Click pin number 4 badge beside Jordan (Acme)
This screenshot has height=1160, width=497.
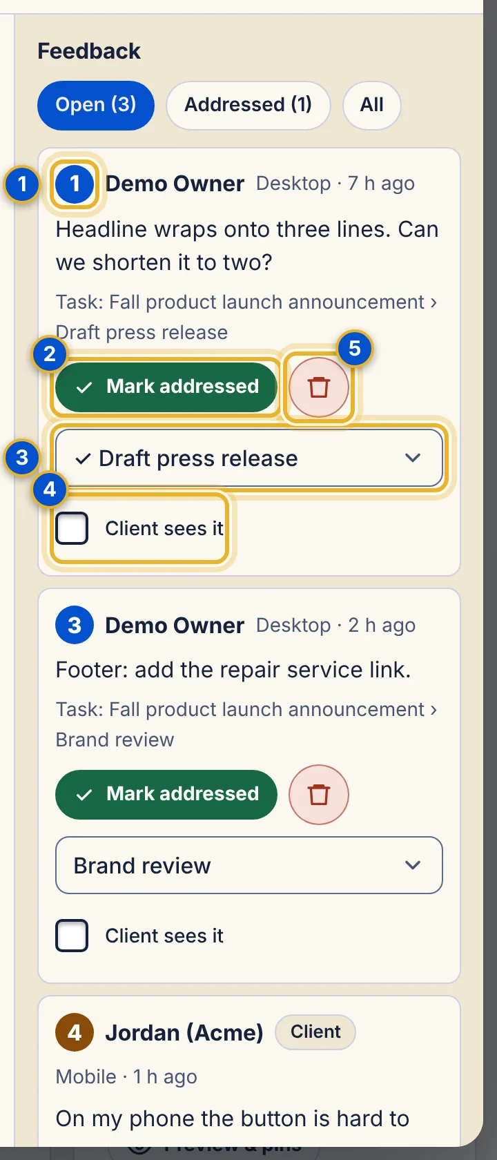[x=75, y=1033]
